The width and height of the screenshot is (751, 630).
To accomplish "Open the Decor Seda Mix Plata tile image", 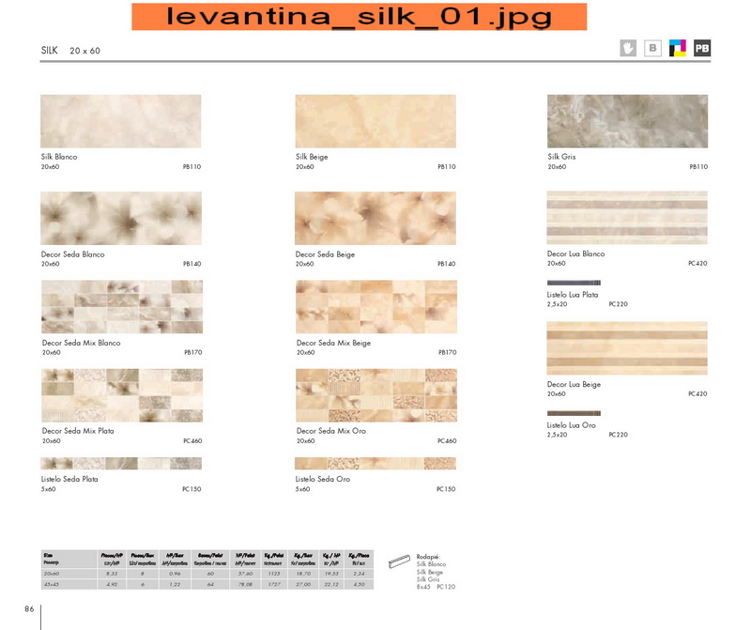I will [x=122, y=395].
